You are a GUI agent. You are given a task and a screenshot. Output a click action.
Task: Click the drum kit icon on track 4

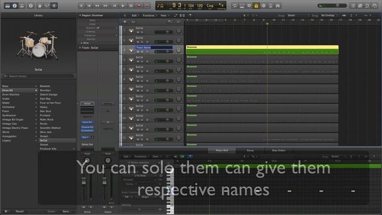[x=131, y=60]
